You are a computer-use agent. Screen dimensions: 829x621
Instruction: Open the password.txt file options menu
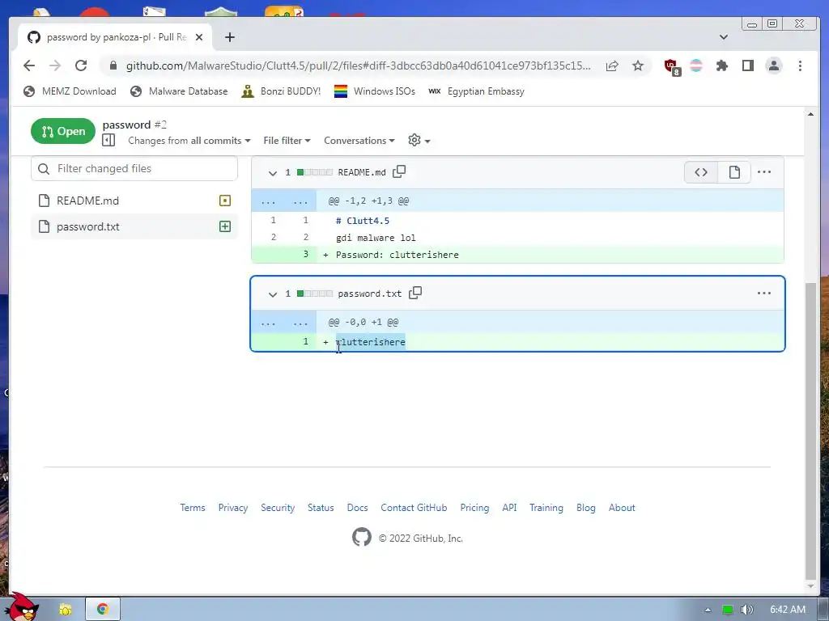pyautogui.click(x=764, y=293)
